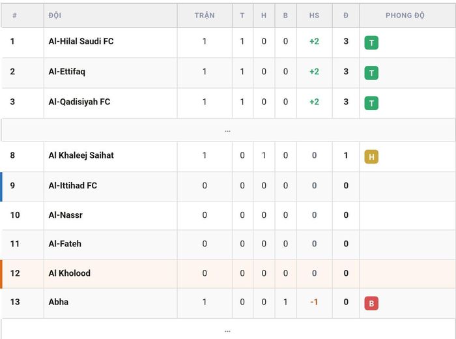Screen dimensions: 456x339
Task: Expand hidden rows below Al-Qadisiyah FC
Action: [x=228, y=130]
